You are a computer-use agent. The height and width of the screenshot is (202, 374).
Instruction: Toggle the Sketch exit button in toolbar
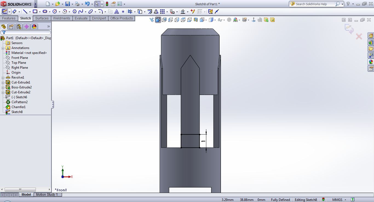[x=5, y=11]
